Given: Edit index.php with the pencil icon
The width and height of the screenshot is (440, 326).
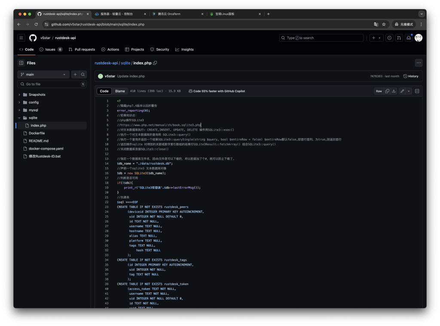Looking at the screenshot, I should pyautogui.click(x=402, y=91).
